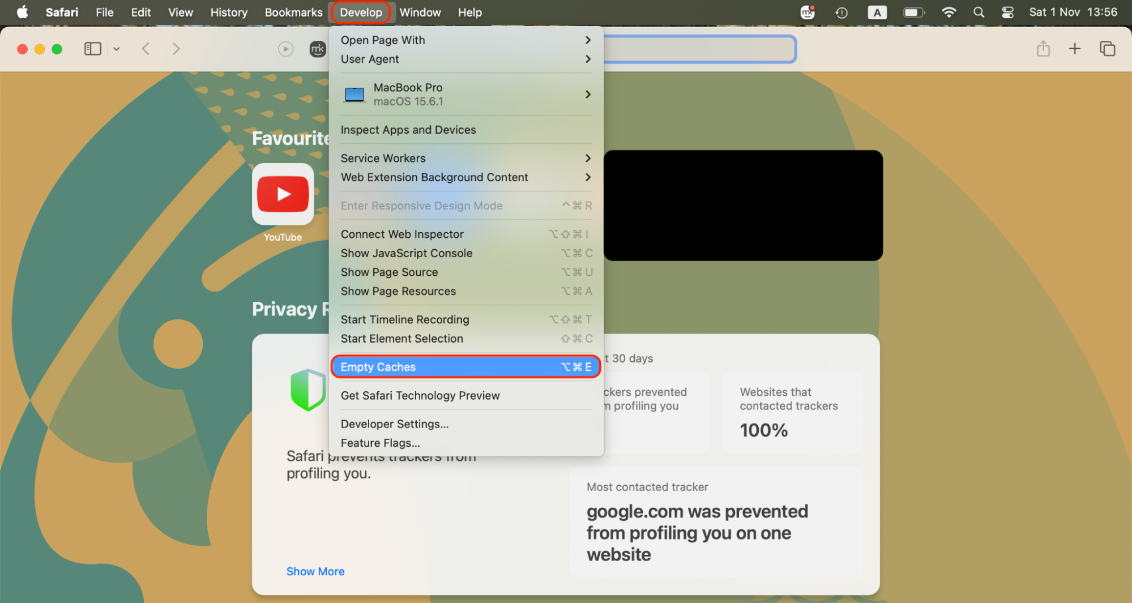This screenshot has width=1132, height=603.
Task: Select Developer Settings from the menu
Action: point(395,424)
